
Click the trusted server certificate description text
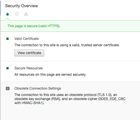click(67, 45)
